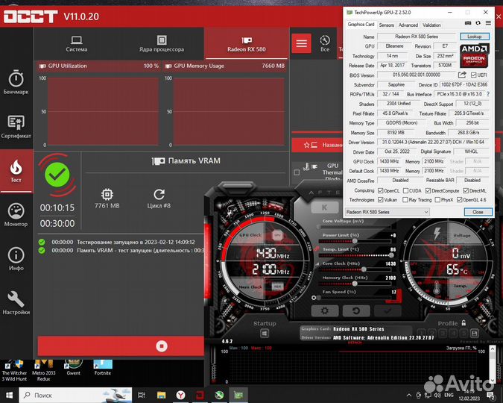
Task: Switch to the Ядра процессора tab
Action: (162, 44)
